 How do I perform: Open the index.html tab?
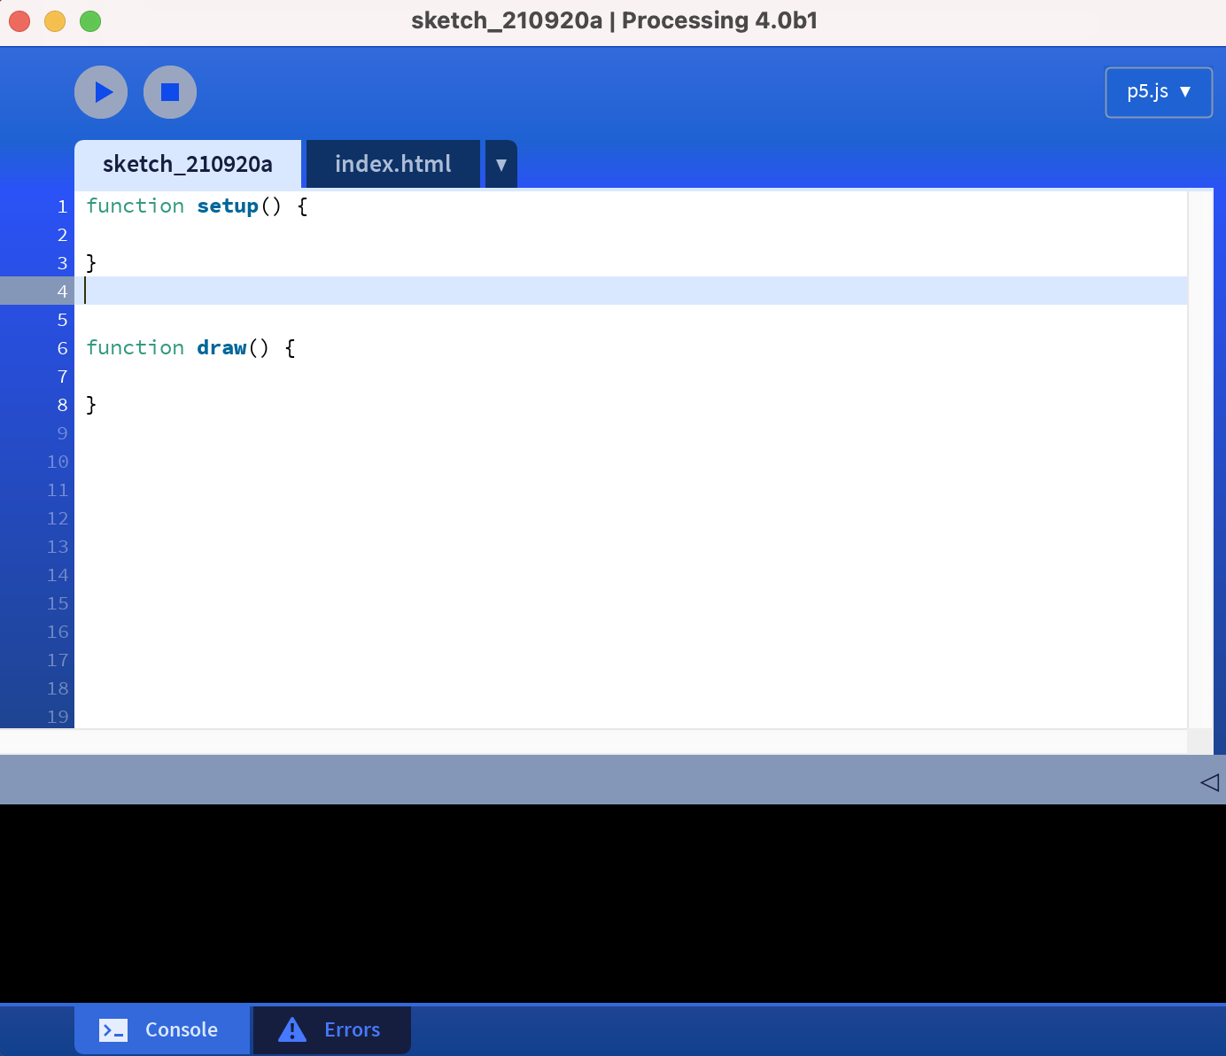[392, 164]
